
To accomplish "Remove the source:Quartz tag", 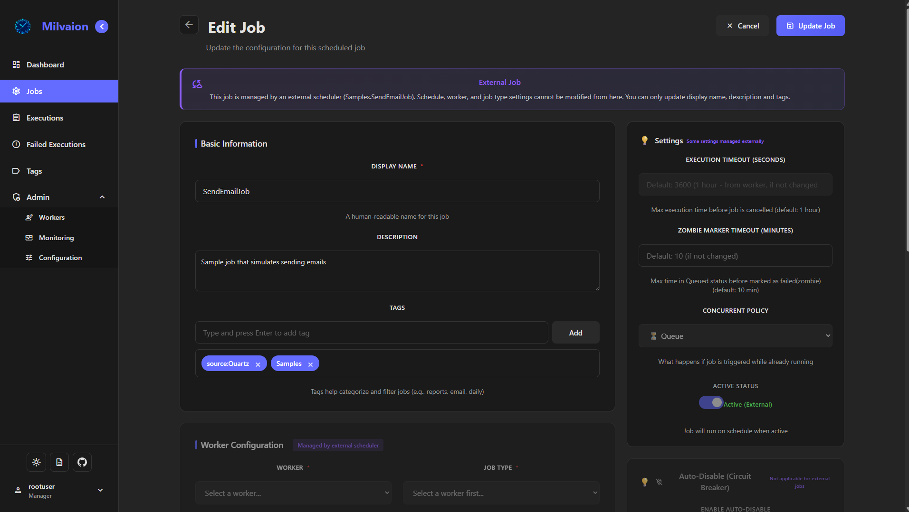I will click(x=258, y=363).
